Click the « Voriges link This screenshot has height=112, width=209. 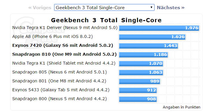(40, 8)
